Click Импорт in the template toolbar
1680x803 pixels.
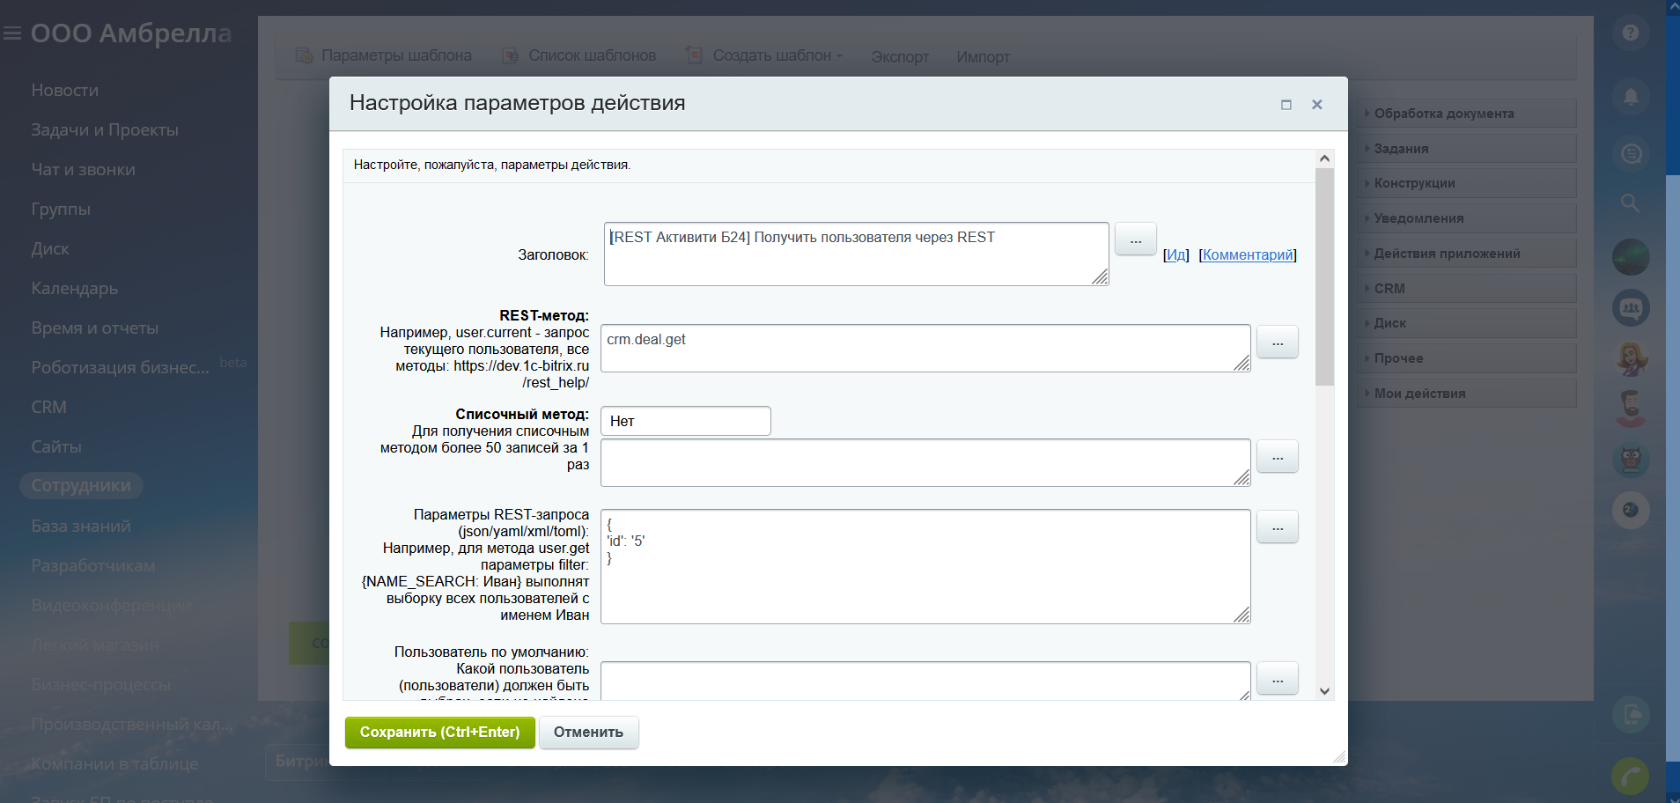983,56
